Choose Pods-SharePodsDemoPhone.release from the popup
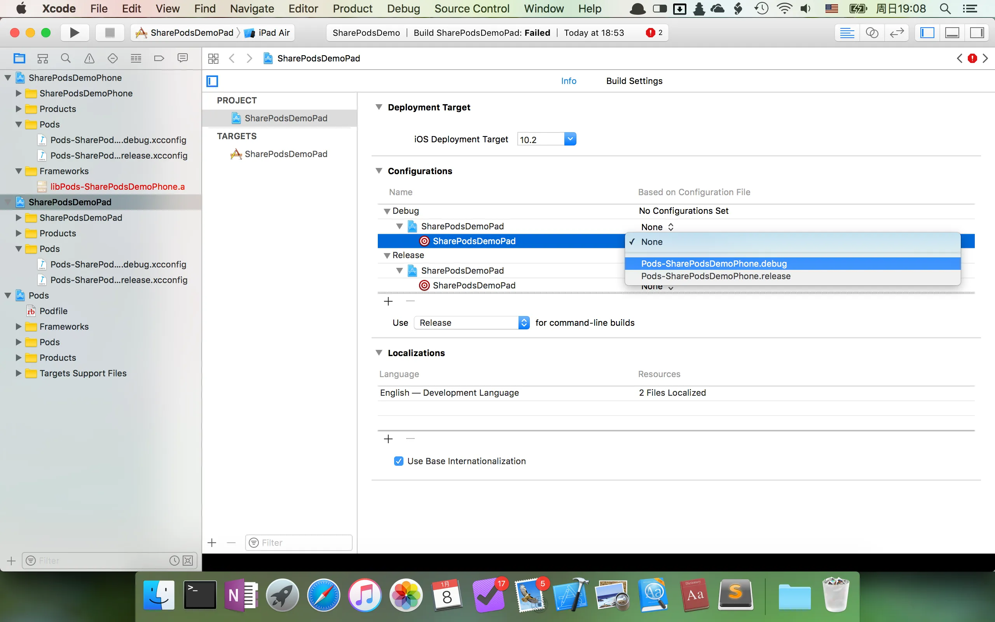Screen dimensions: 995x622 click(x=792, y=276)
